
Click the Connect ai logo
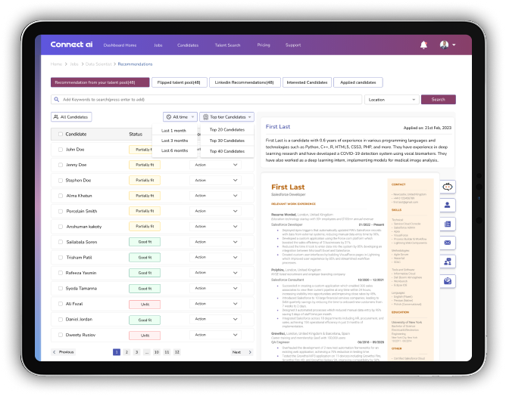point(70,45)
